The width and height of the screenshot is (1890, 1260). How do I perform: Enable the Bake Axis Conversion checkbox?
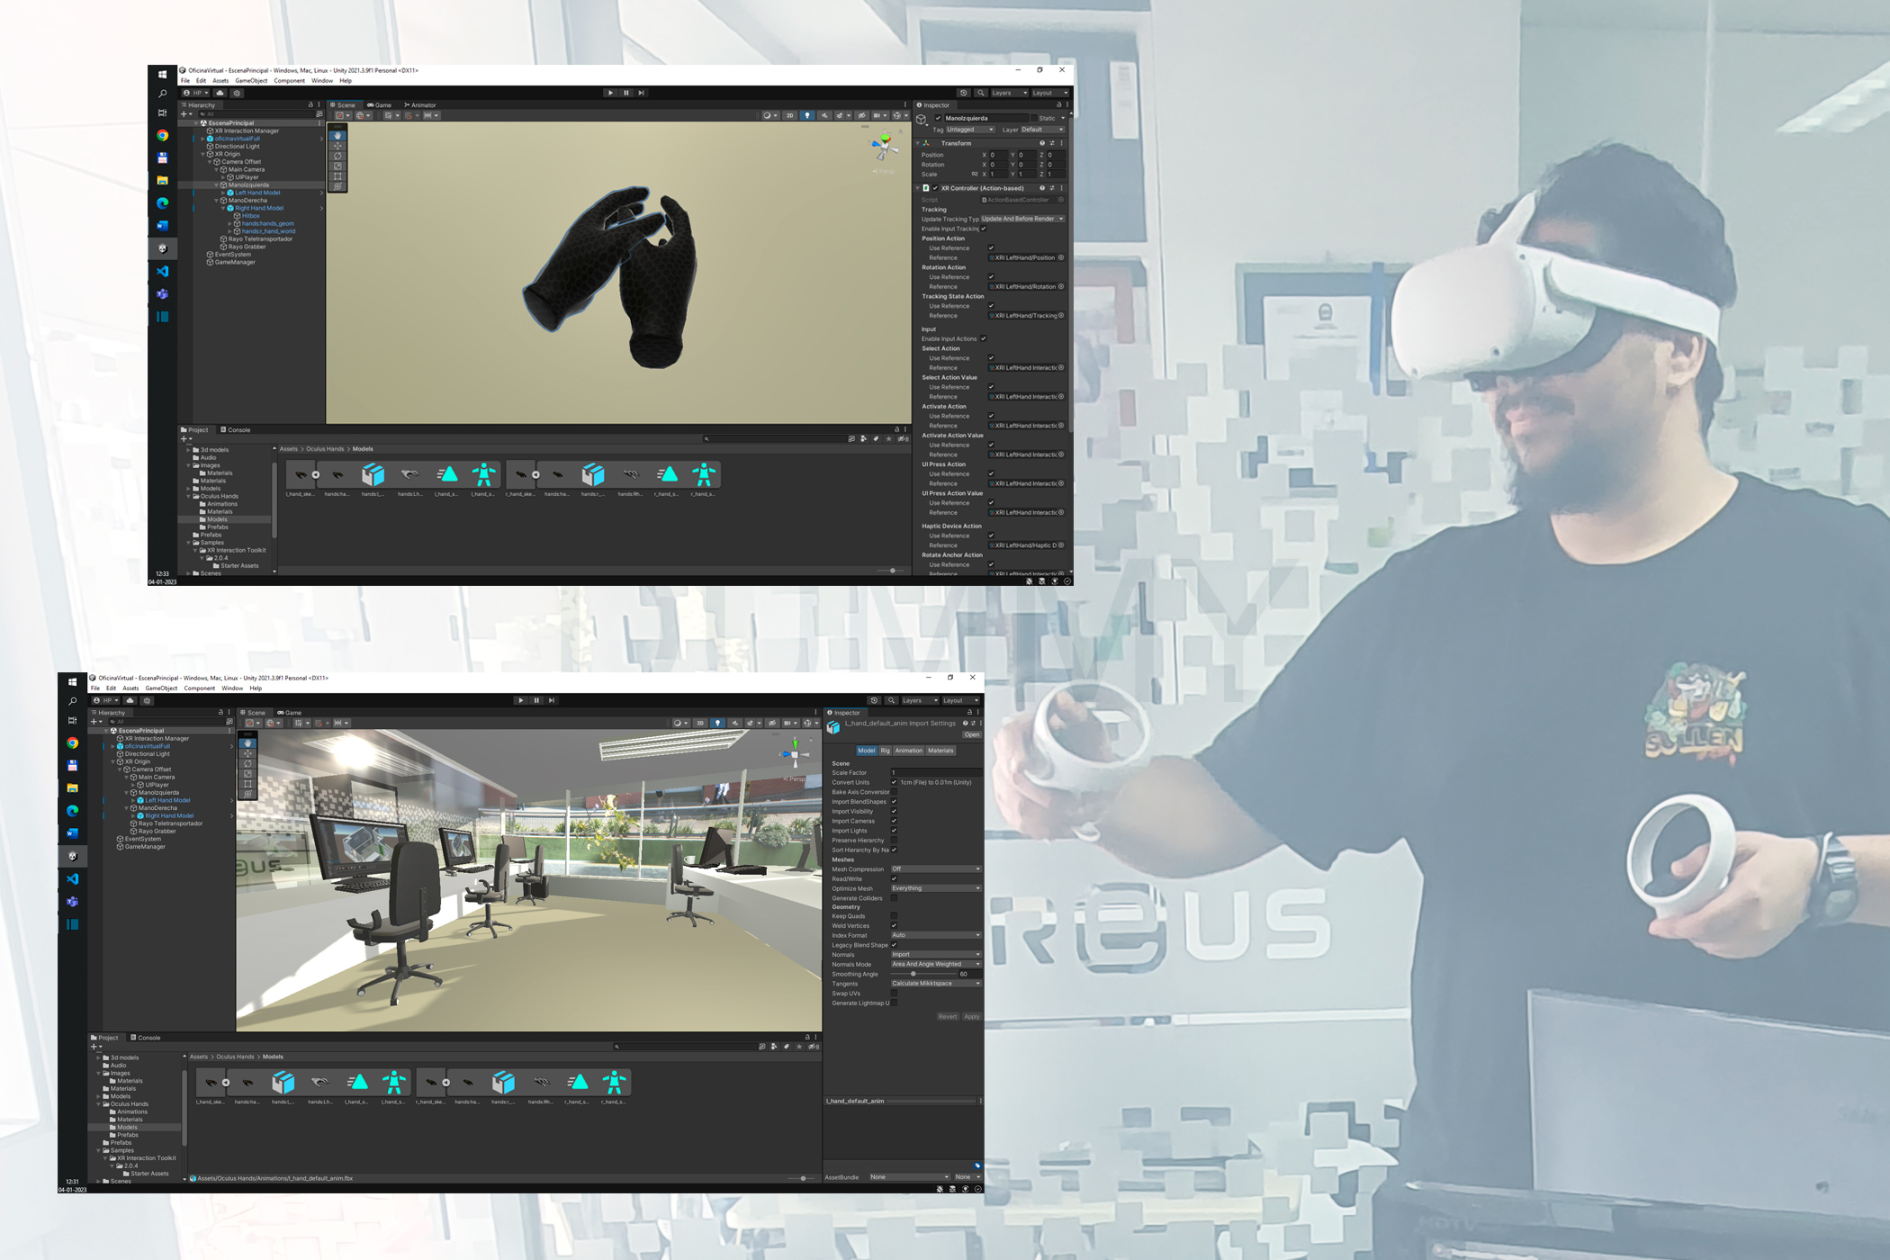tap(894, 792)
